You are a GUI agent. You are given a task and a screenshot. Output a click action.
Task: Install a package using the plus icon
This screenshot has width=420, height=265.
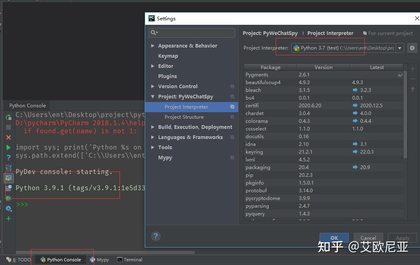pyautogui.click(x=412, y=69)
